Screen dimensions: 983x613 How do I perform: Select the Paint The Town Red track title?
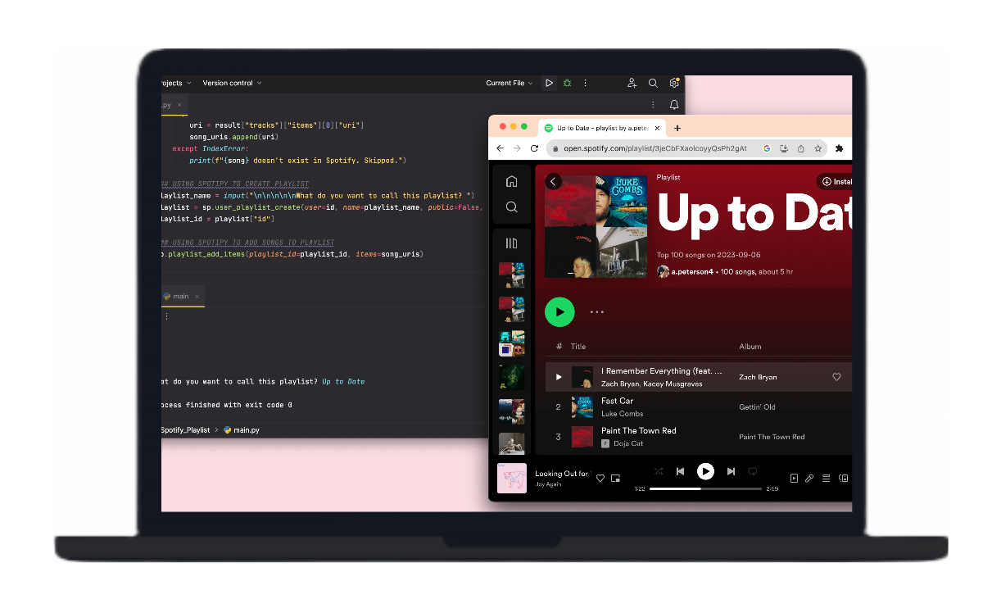point(639,430)
